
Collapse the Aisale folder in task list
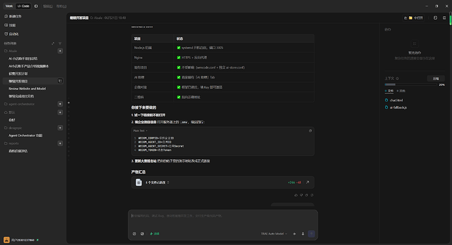point(10,51)
